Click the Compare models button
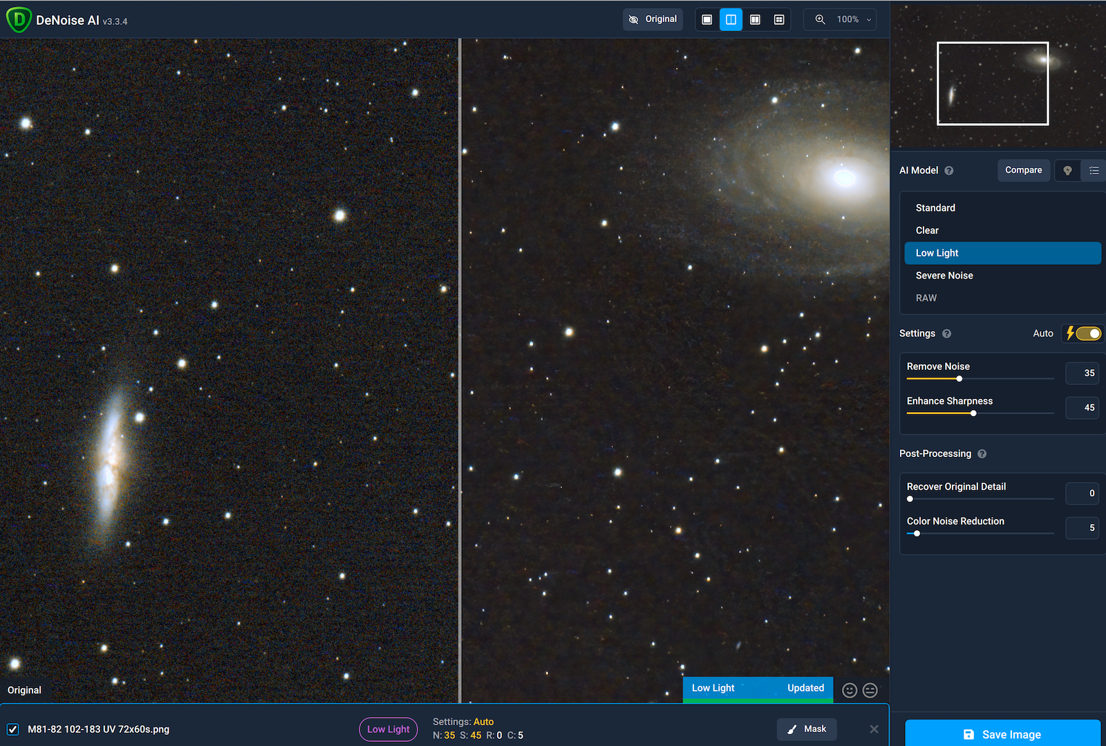The width and height of the screenshot is (1106, 746). [x=1023, y=170]
